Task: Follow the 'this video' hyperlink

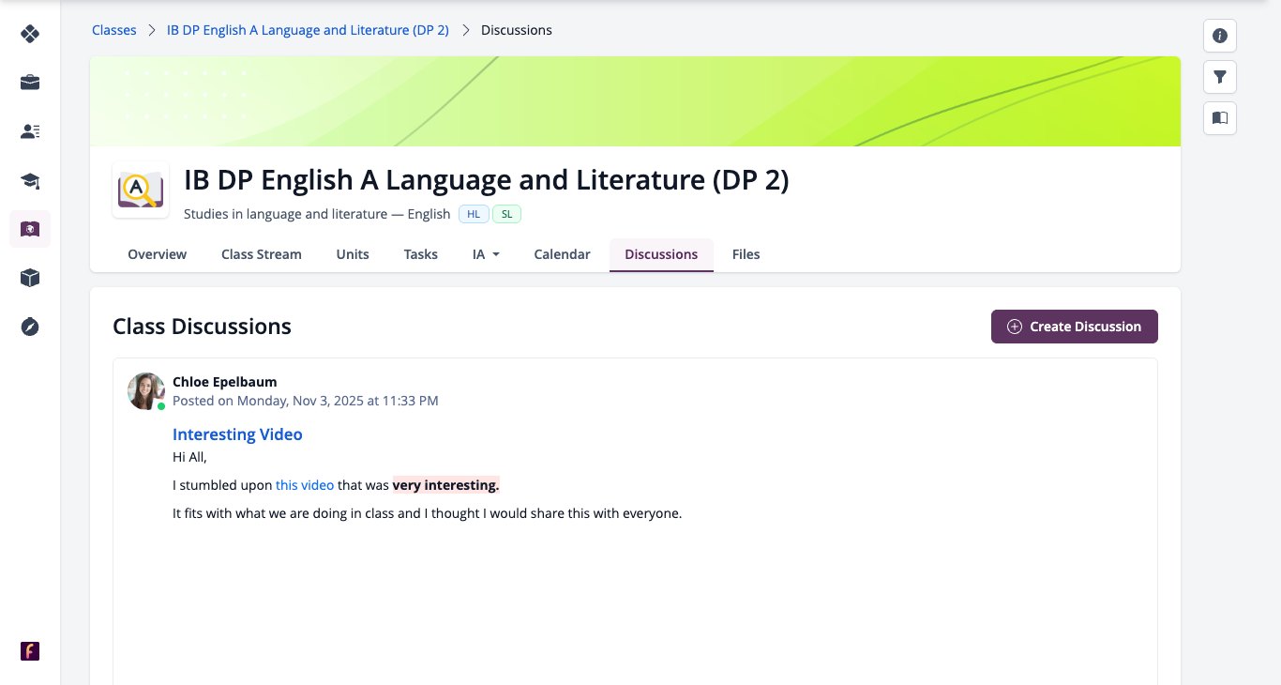Action: click(305, 485)
